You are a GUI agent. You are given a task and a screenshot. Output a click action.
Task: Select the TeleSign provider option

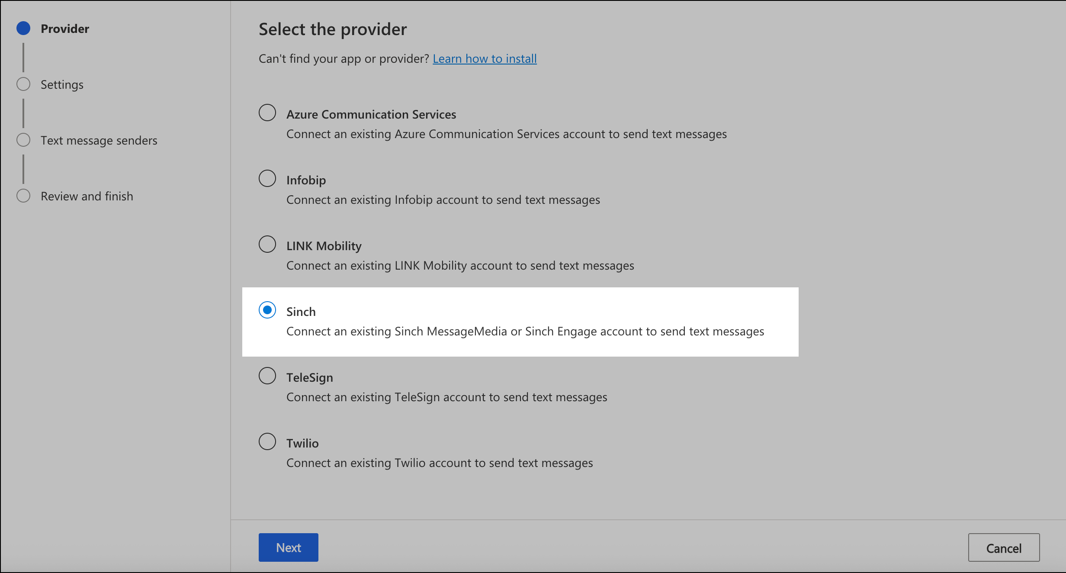267,376
